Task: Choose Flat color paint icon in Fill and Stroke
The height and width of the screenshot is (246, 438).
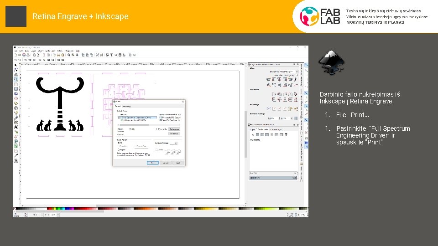Action: click(257, 135)
